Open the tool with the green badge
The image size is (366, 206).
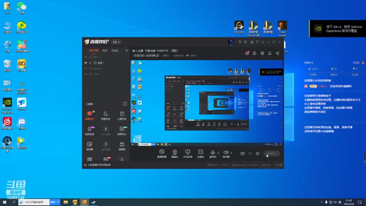[x=122, y=131]
